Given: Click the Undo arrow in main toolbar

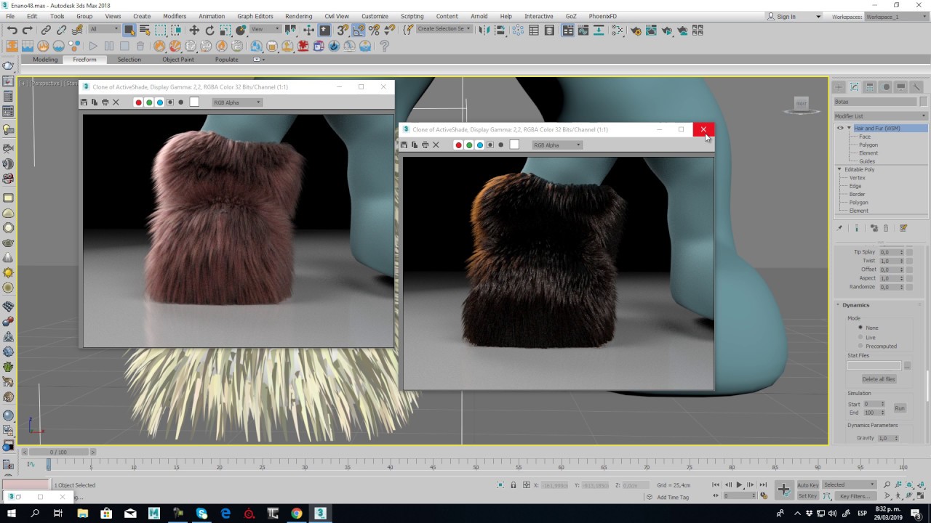Looking at the screenshot, I should [x=12, y=30].
